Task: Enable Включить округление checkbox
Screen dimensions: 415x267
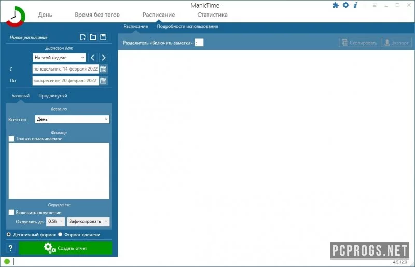Action: (11, 212)
